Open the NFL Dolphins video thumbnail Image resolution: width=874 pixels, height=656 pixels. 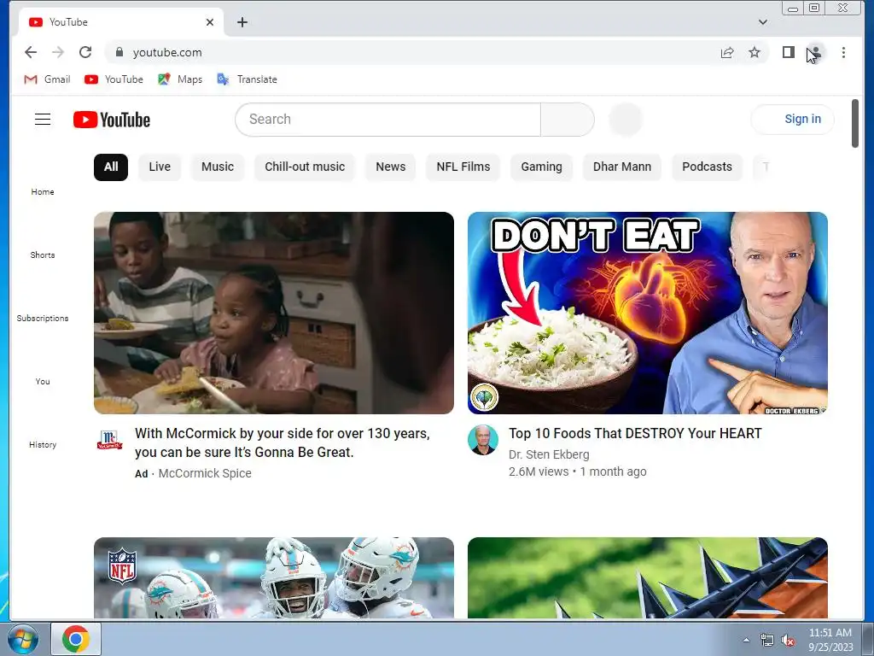tap(274, 578)
